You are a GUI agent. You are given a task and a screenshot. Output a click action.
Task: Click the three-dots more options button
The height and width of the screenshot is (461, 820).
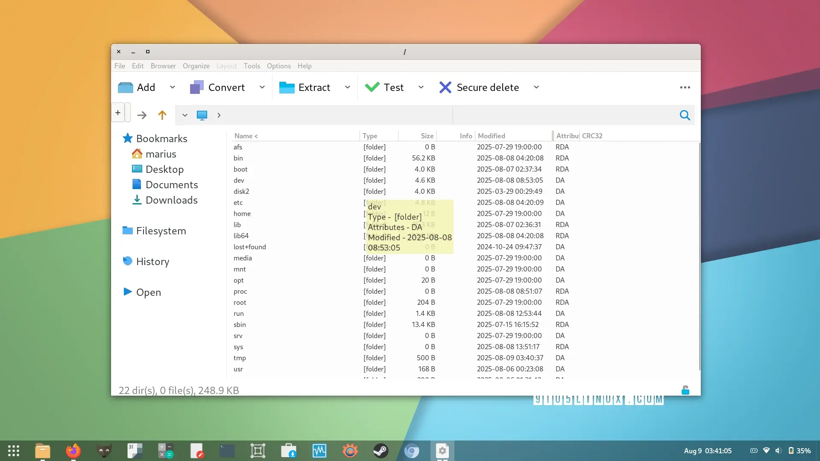click(685, 88)
